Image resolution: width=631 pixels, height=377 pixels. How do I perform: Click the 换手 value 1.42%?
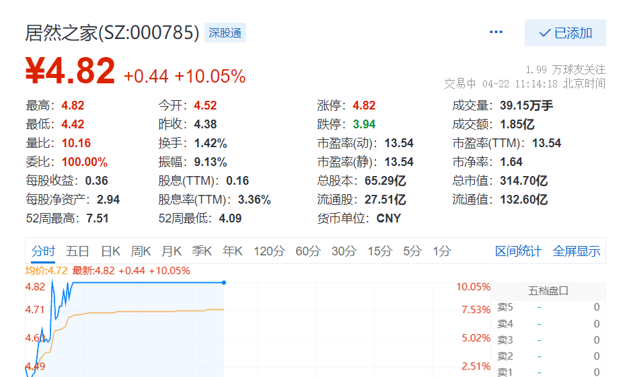211,143
